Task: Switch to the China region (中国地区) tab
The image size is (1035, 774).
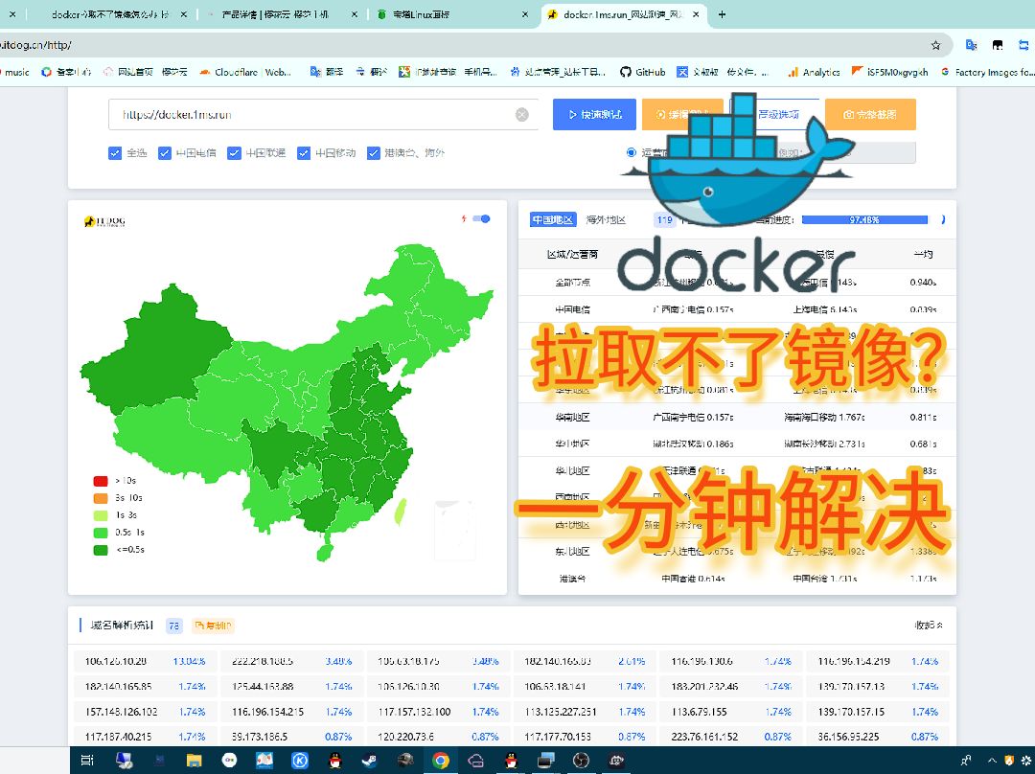Action: pos(553,219)
